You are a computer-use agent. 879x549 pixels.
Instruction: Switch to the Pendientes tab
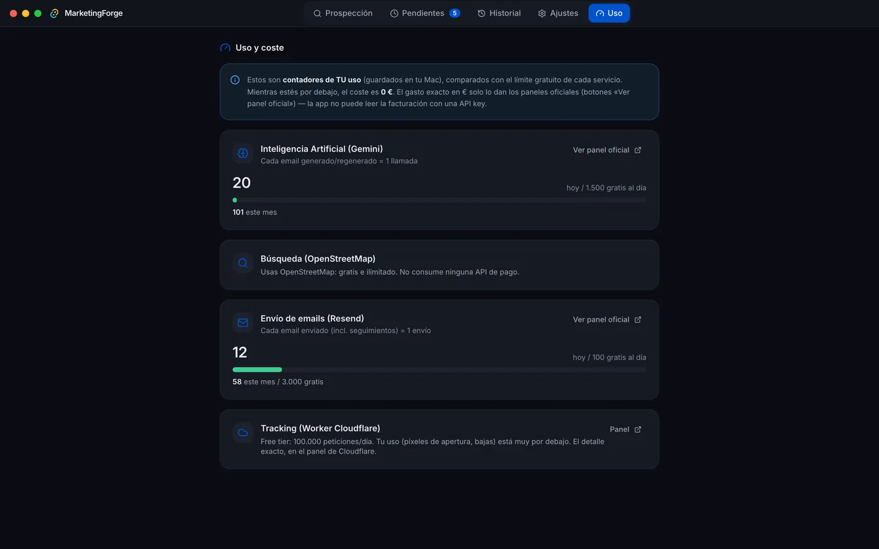tap(425, 13)
